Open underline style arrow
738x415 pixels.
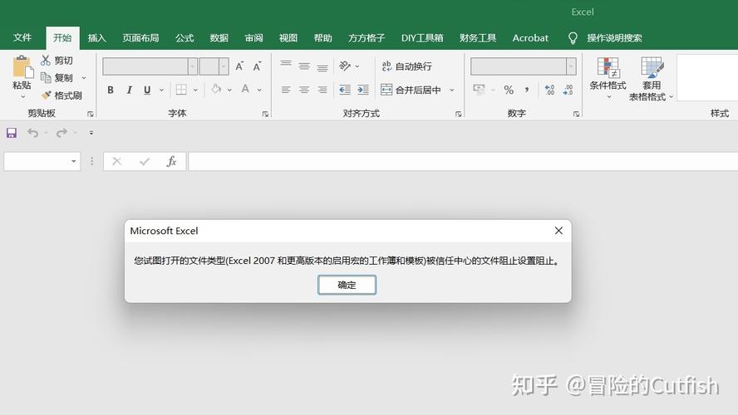pos(161,90)
